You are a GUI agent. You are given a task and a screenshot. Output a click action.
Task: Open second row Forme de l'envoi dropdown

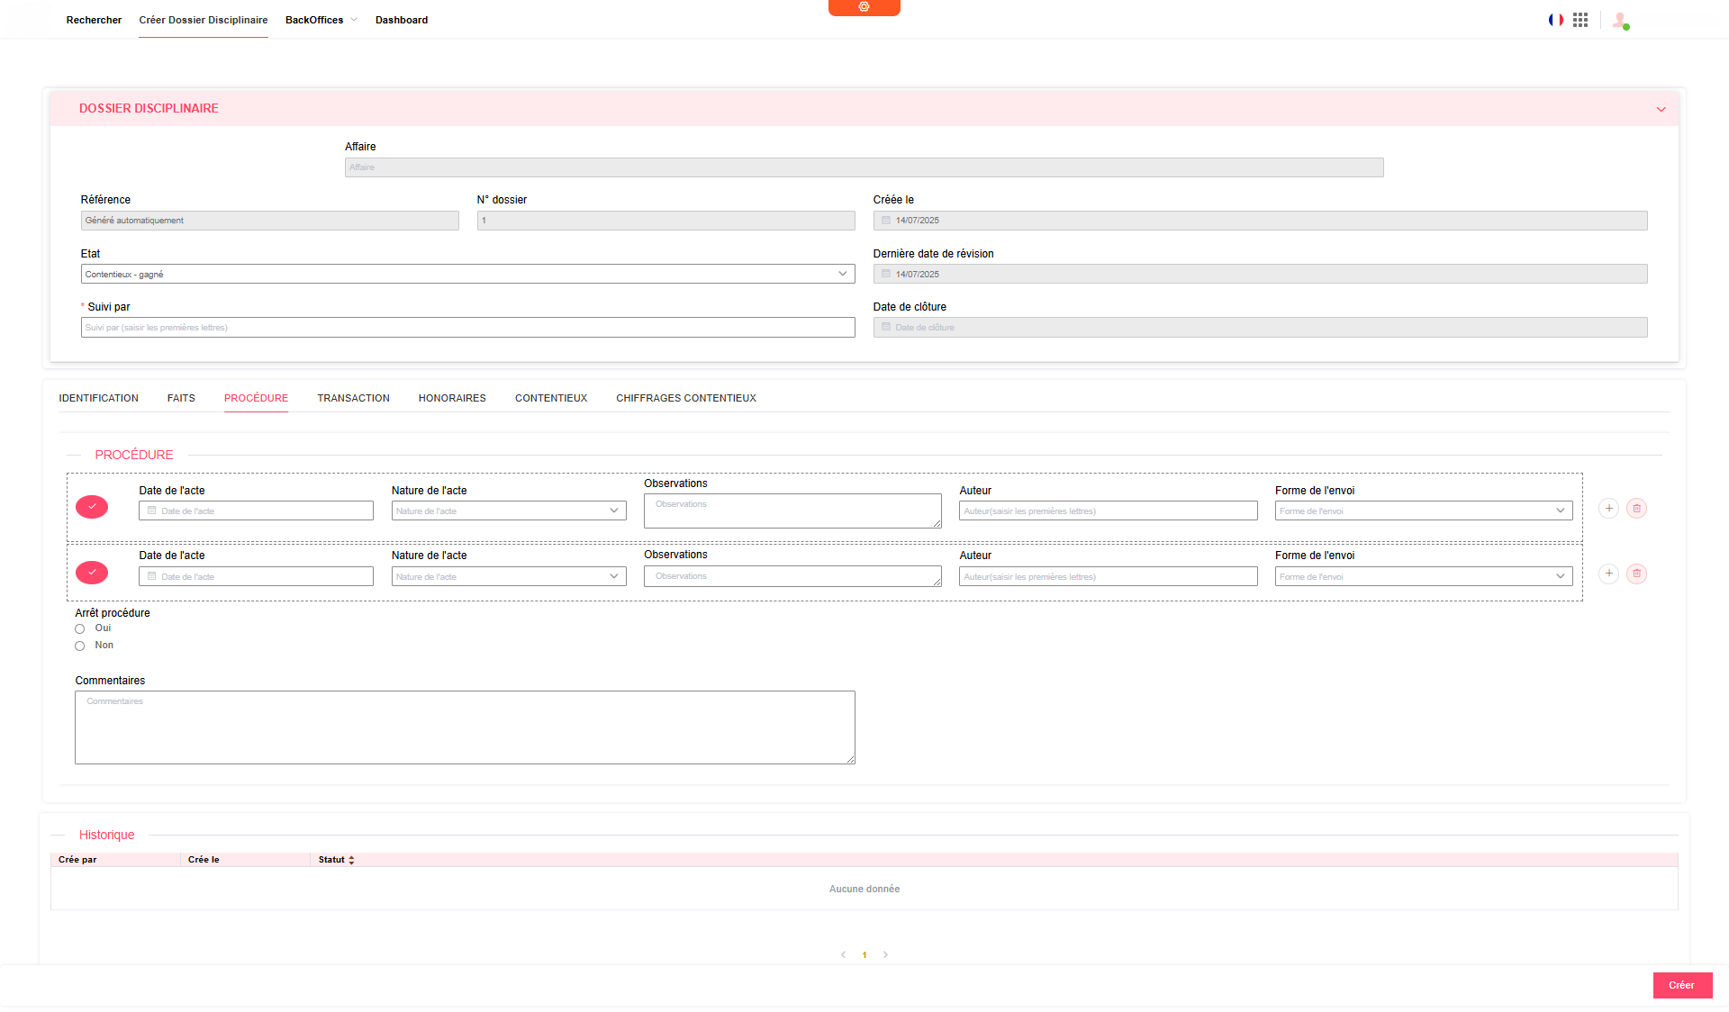point(1424,576)
